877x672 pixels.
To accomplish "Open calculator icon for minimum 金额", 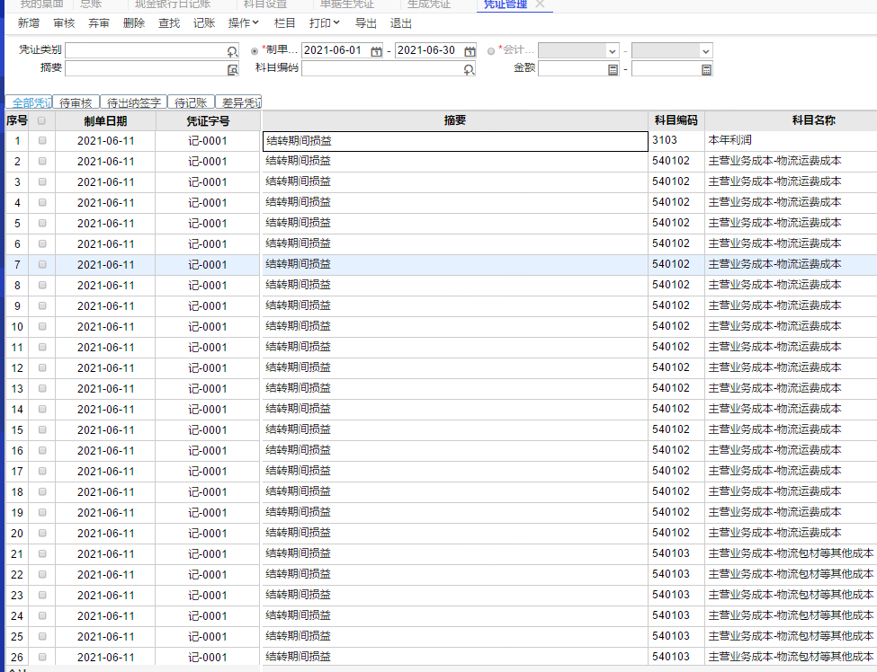I will pyautogui.click(x=613, y=69).
